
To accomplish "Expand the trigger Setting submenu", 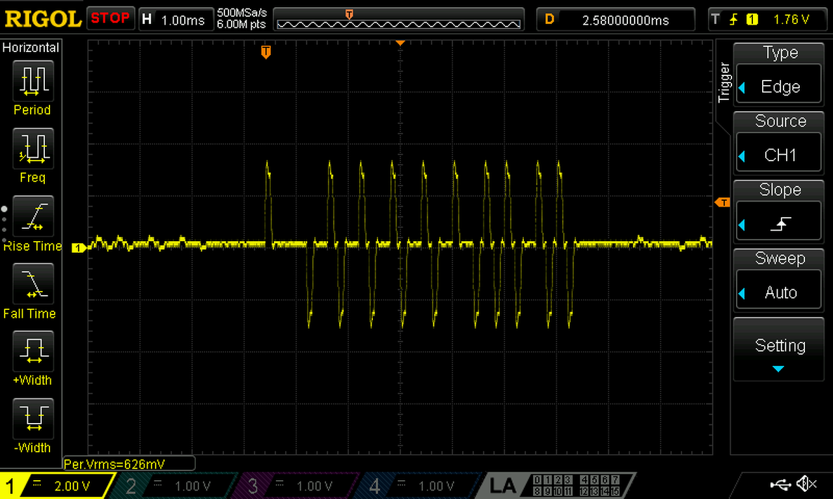I will [778, 349].
